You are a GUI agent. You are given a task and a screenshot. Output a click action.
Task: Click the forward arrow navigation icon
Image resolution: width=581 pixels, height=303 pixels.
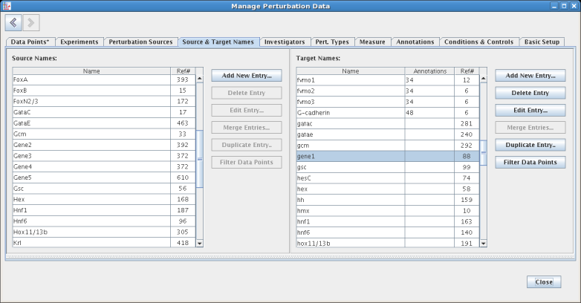tap(31, 23)
